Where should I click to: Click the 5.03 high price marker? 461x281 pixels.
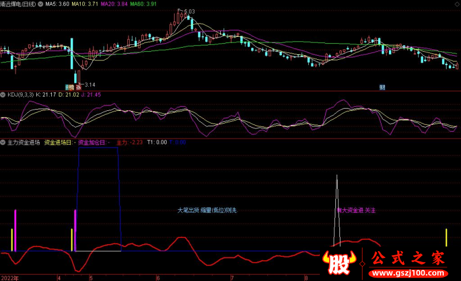click(x=188, y=11)
